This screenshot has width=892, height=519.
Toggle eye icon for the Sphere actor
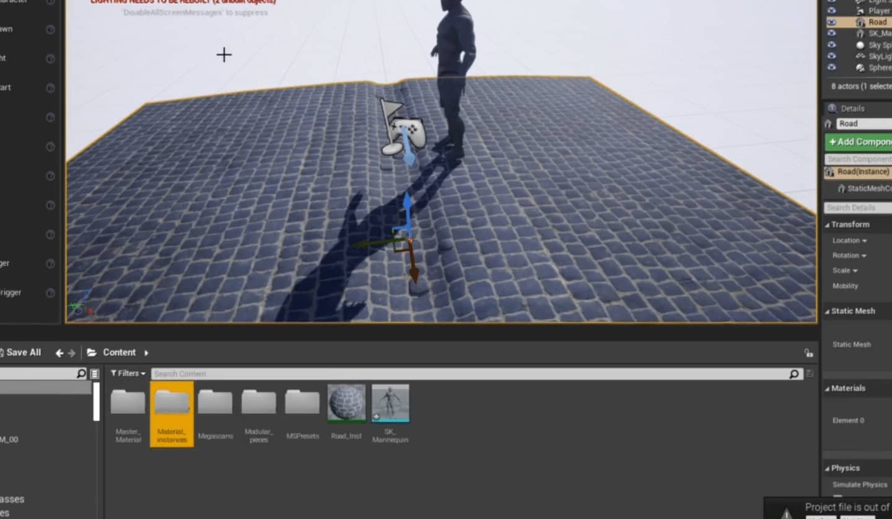coord(832,68)
